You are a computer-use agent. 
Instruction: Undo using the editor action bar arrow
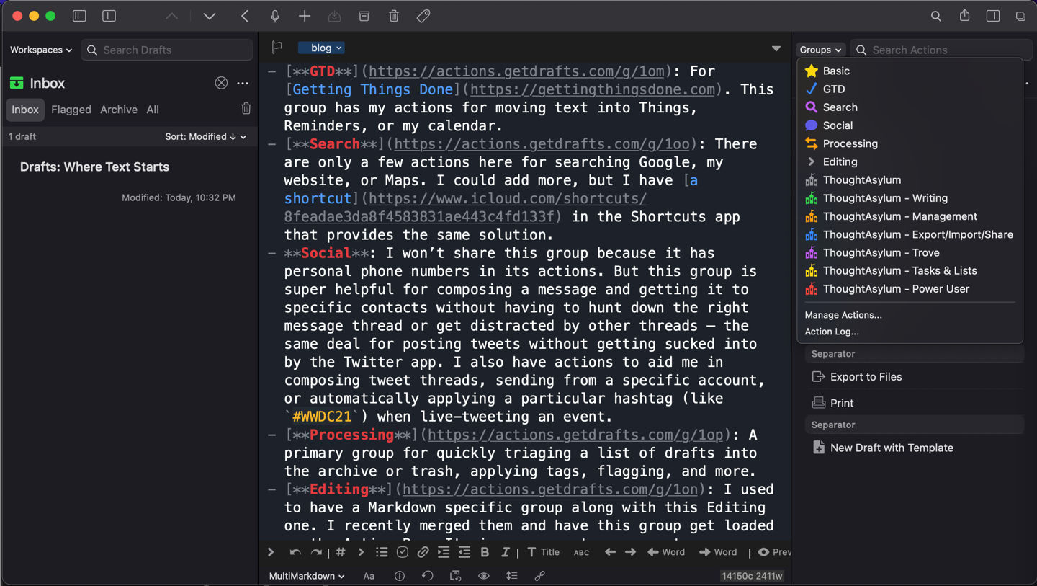click(x=295, y=552)
